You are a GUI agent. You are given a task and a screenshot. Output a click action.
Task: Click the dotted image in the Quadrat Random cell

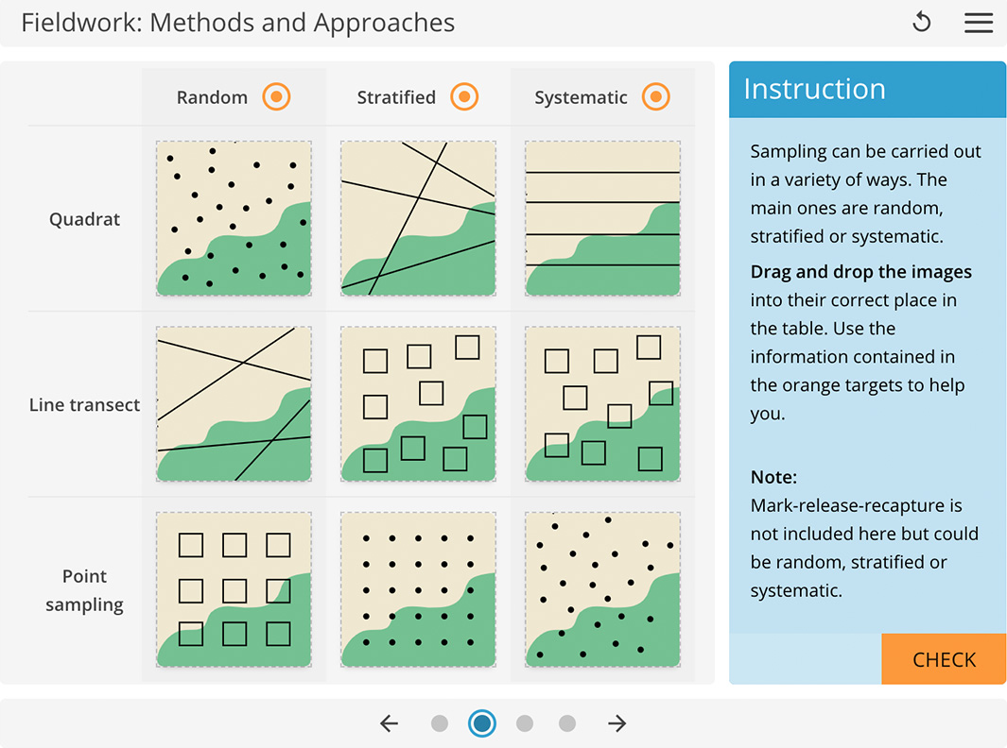(x=233, y=217)
